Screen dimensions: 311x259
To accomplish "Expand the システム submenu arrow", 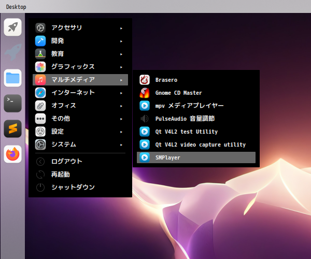I will [121, 145].
